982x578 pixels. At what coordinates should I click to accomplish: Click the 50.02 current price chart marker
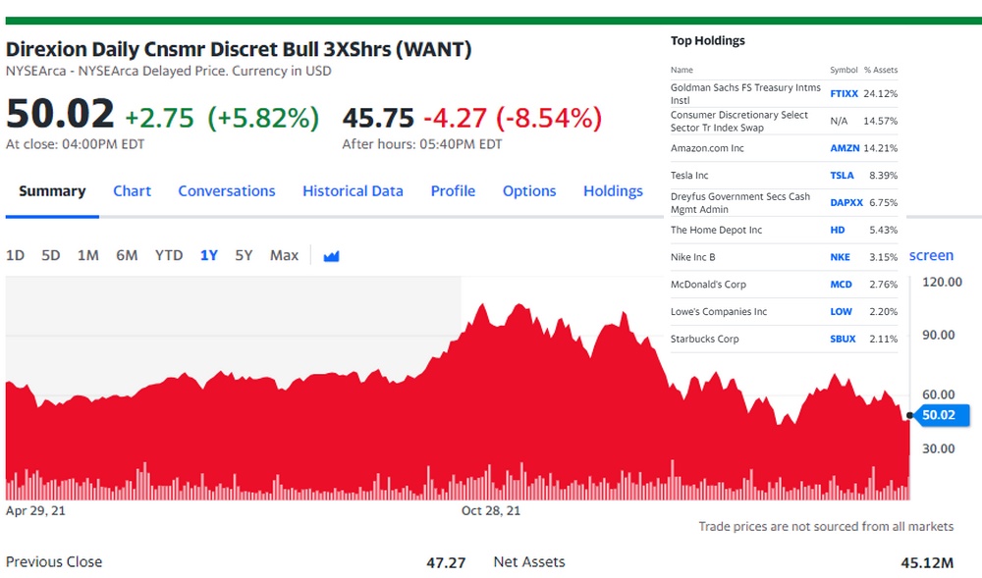coord(942,415)
